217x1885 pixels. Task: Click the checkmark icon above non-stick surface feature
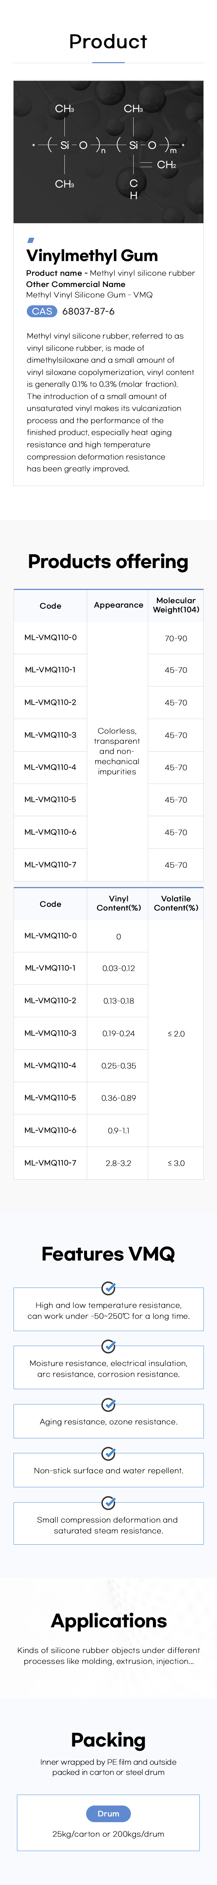[x=108, y=1453]
